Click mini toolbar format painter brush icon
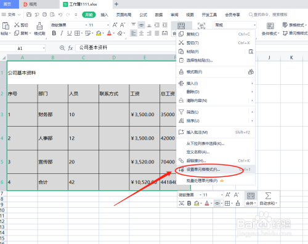308x244 pixels. [x=238, y=203]
